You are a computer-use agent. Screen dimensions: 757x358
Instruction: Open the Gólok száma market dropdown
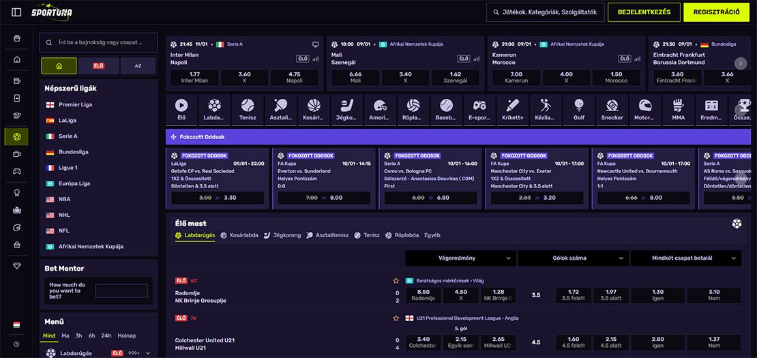(573, 258)
